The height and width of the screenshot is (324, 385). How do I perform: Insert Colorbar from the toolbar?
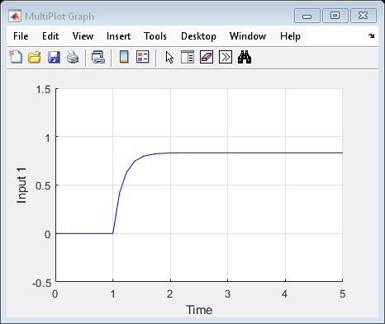(124, 57)
